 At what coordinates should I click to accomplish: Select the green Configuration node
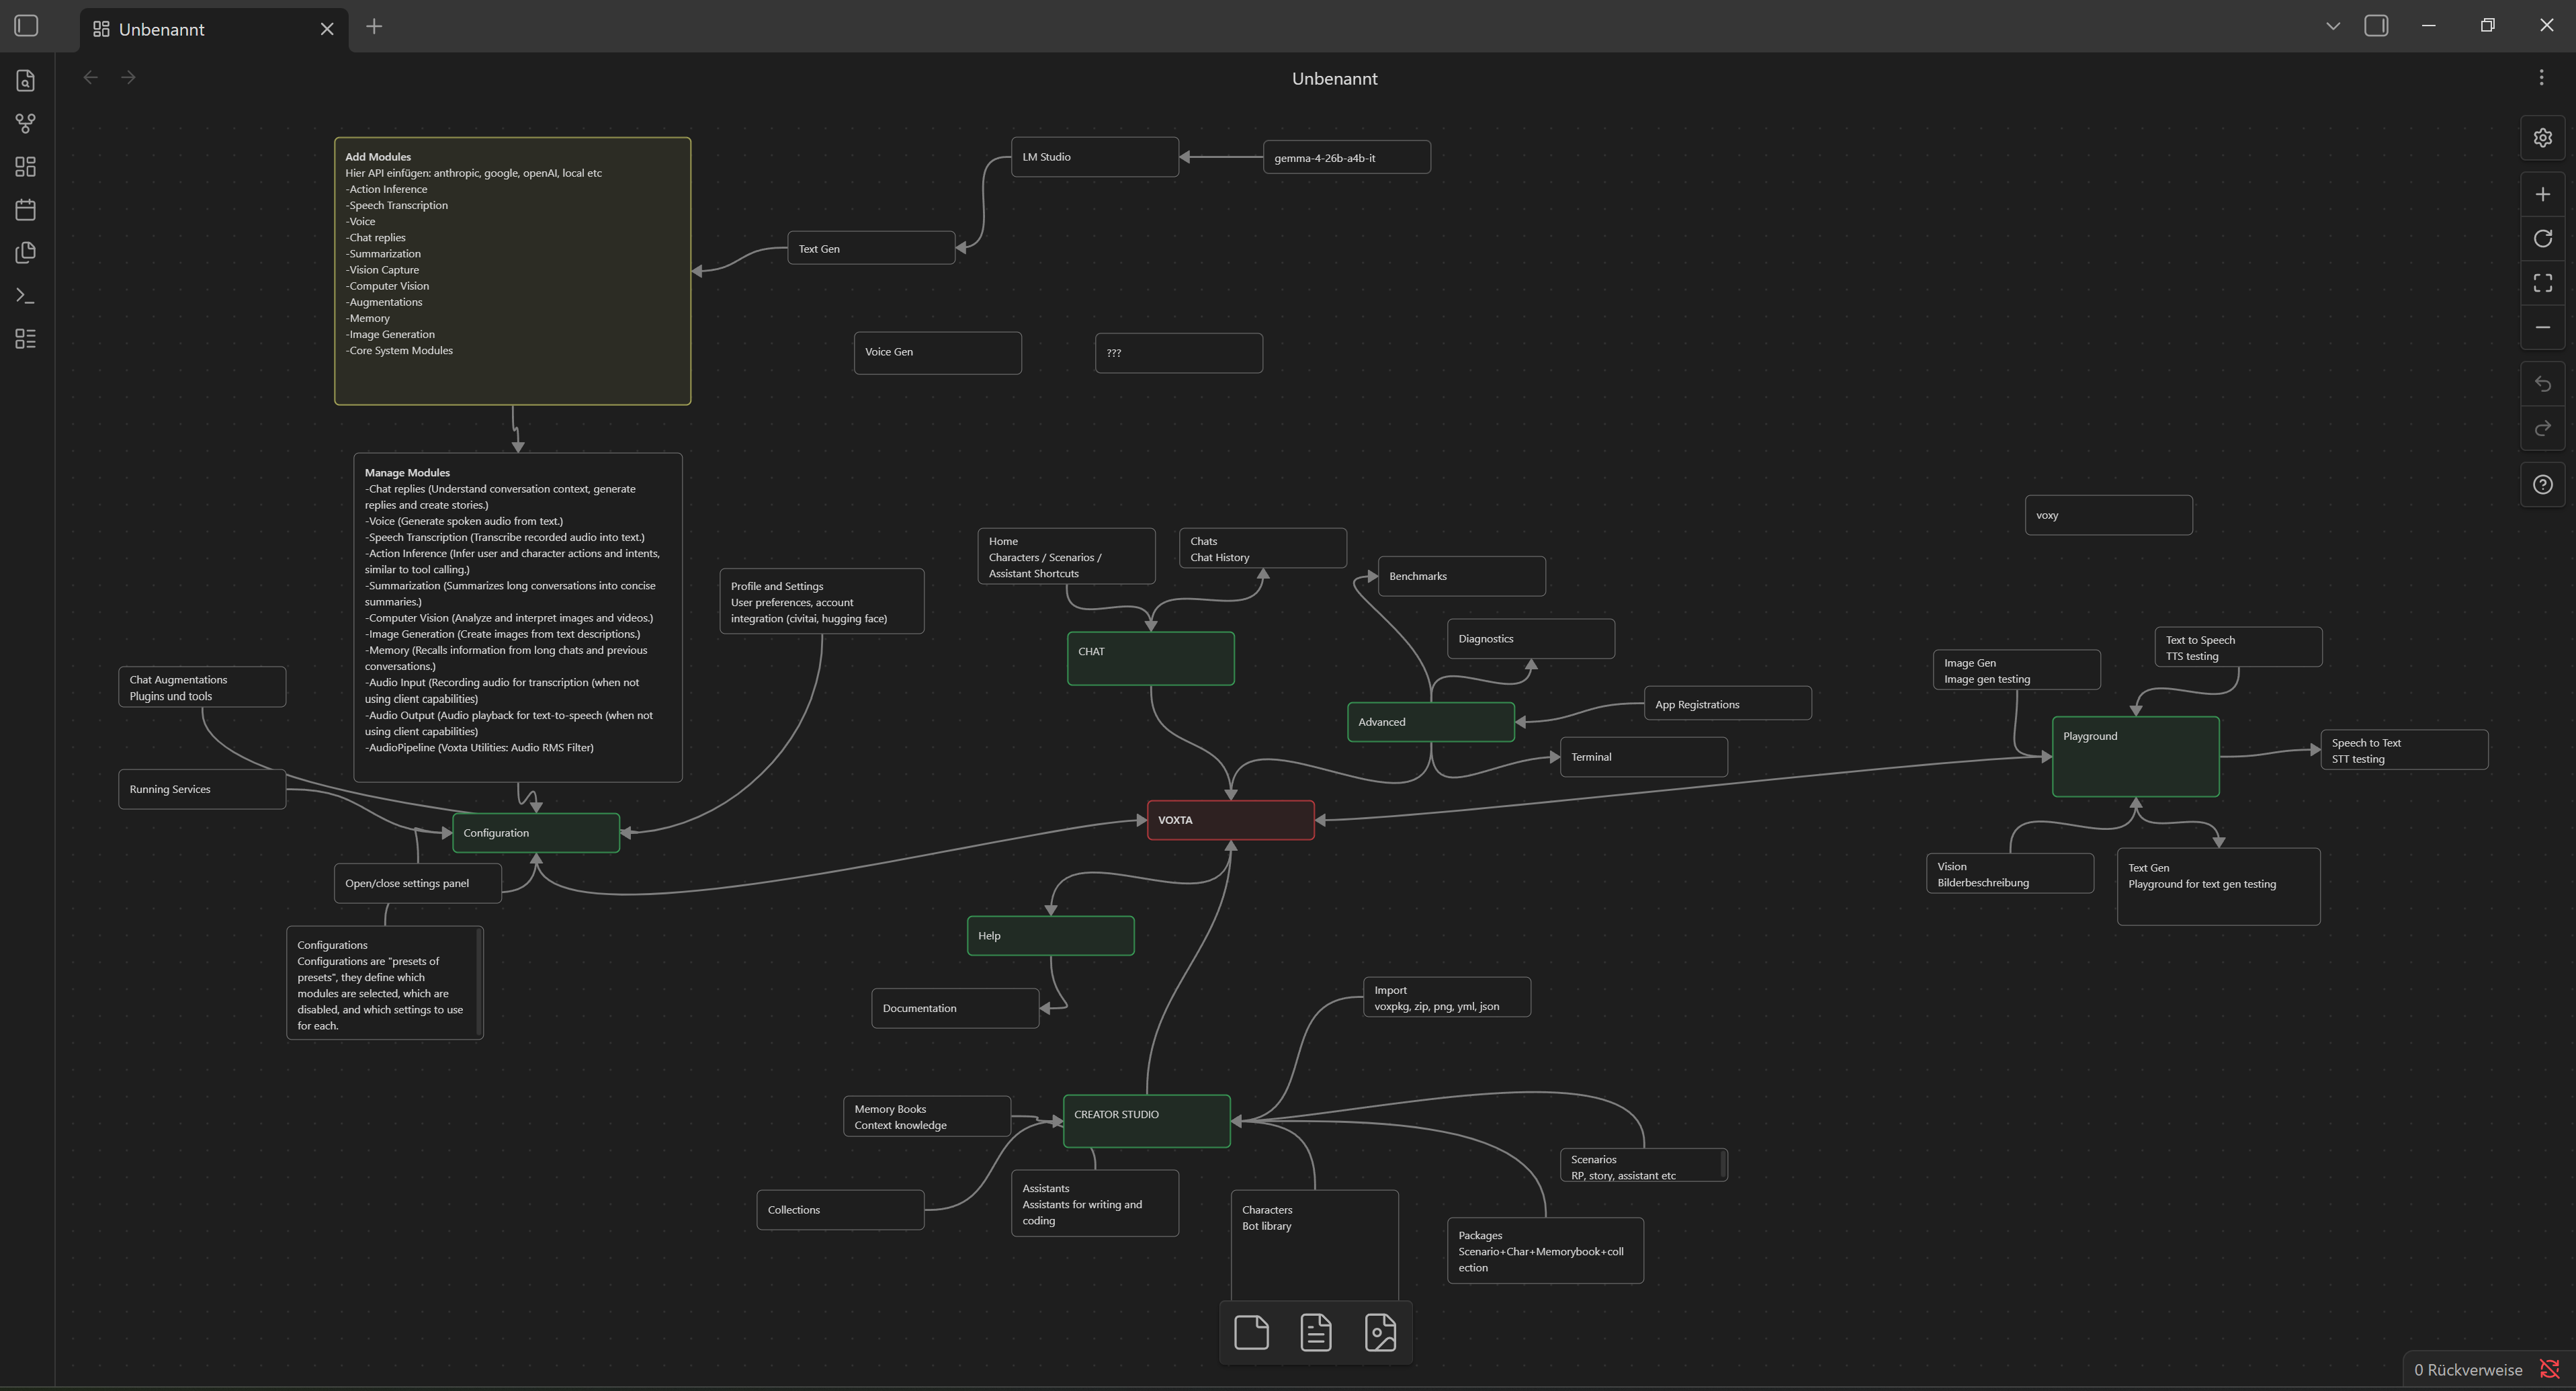point(536,833)
